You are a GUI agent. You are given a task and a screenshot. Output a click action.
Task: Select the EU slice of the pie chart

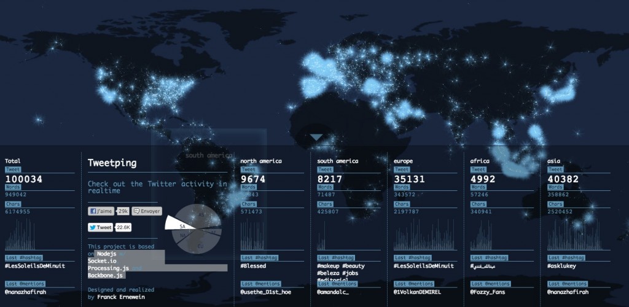click(200, 244)
